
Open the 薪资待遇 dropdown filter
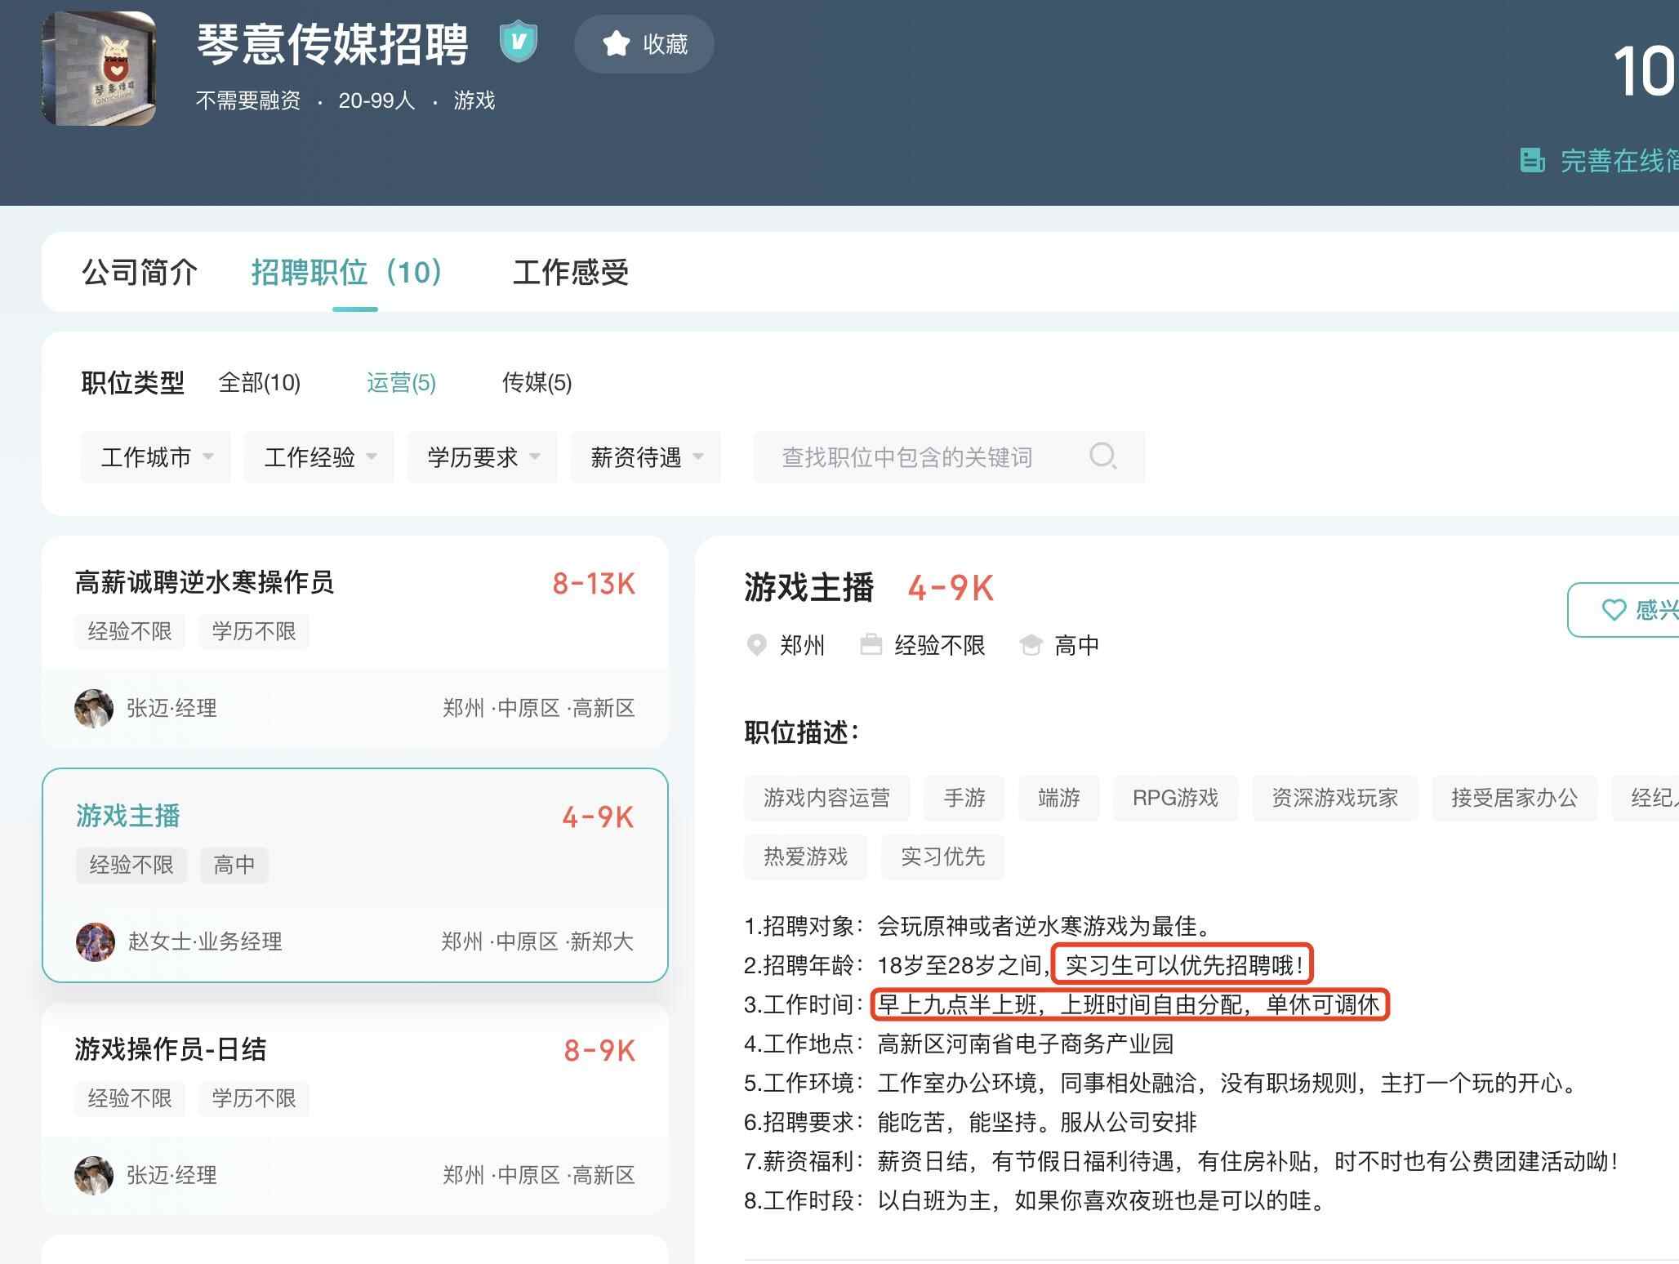click(646, 457)
